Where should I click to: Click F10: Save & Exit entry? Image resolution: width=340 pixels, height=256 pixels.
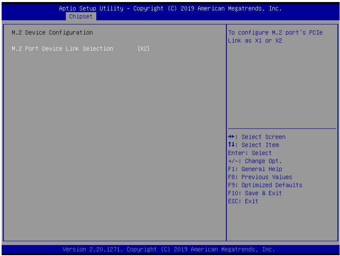click(x=255, y=193)
